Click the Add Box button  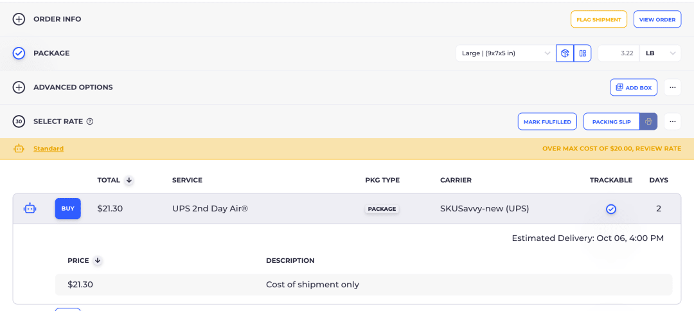[x=634, y=87]
